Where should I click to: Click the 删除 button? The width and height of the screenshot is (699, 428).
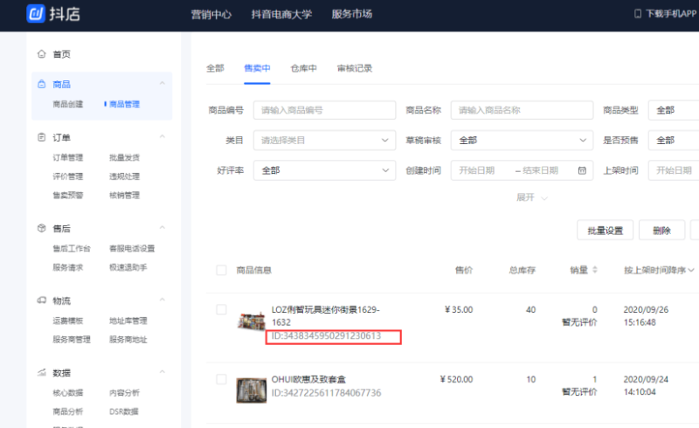661,230
